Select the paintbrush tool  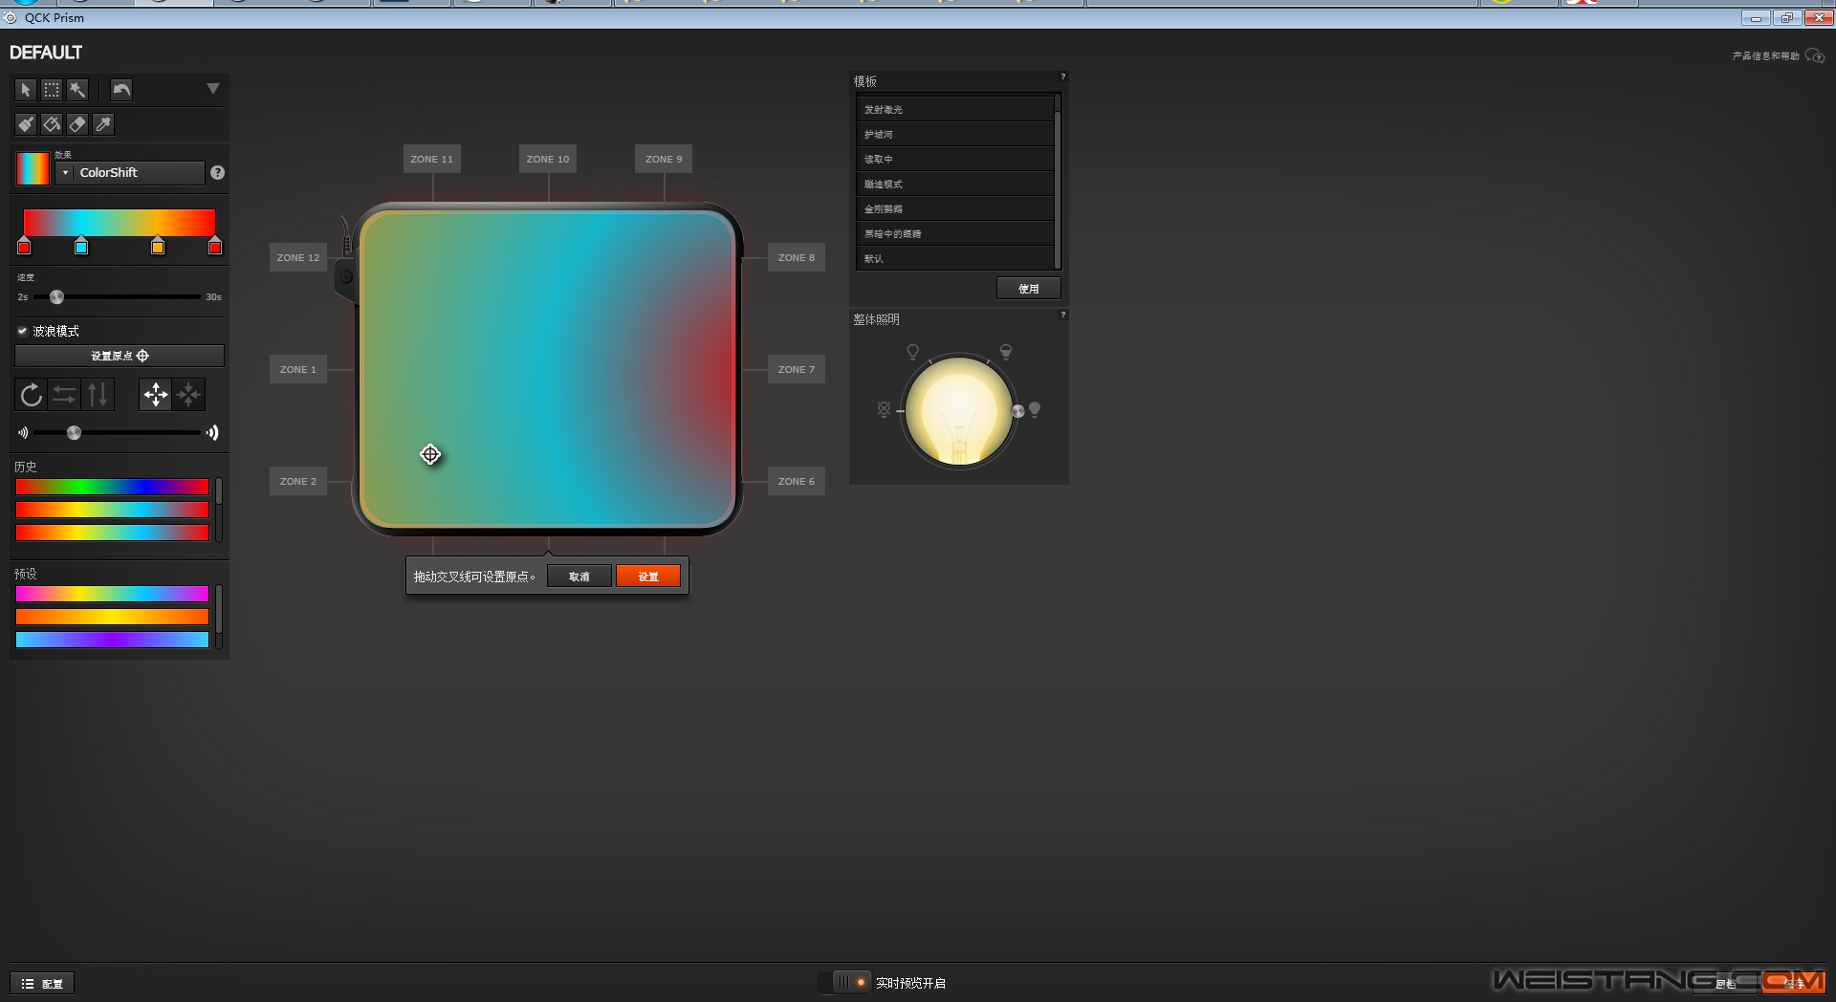pyautogui.click(x=26, y=124)
